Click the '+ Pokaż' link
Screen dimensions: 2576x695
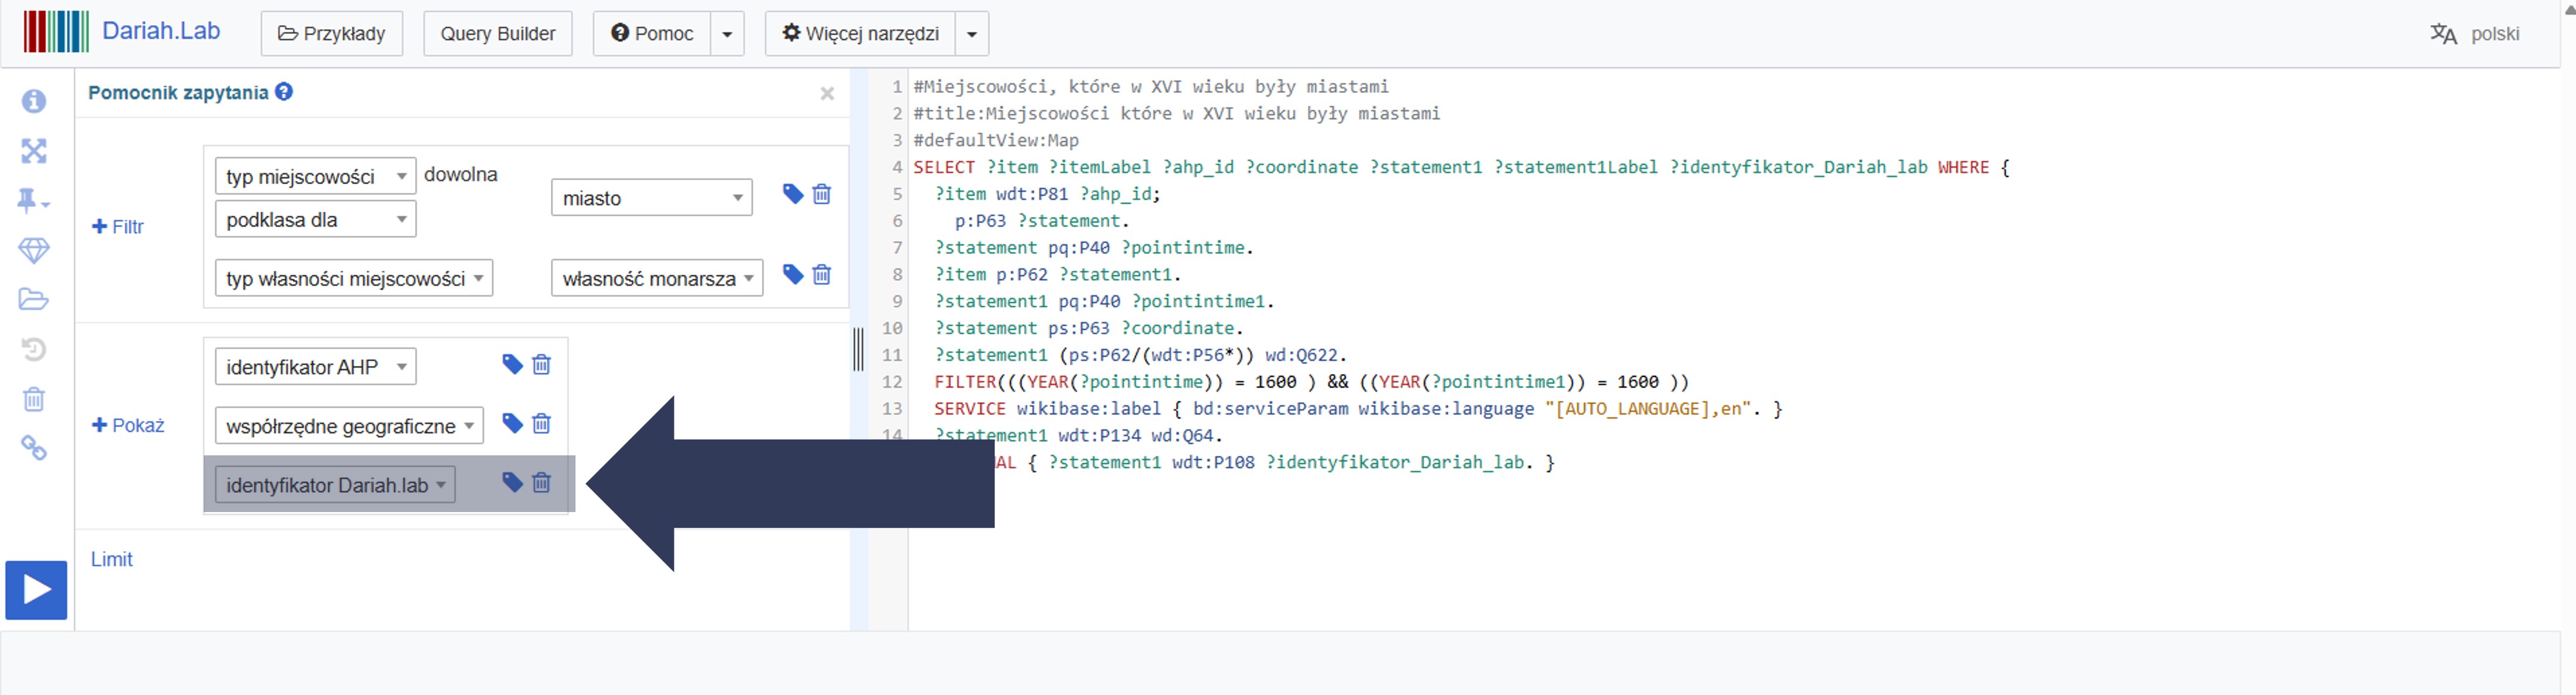(128, 426)
